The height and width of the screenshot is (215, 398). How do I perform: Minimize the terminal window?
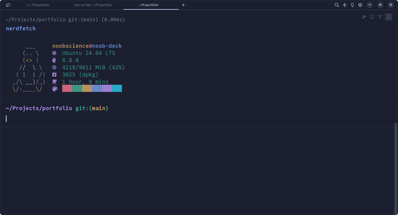tap(370, 5)
